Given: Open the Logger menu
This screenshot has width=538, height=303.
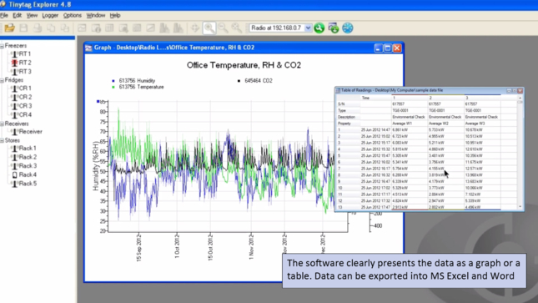Looking at the screenshot, I should [50, 16].
